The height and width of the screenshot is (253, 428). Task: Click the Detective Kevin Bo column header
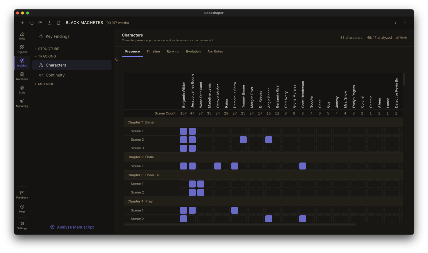pos(396,93)
